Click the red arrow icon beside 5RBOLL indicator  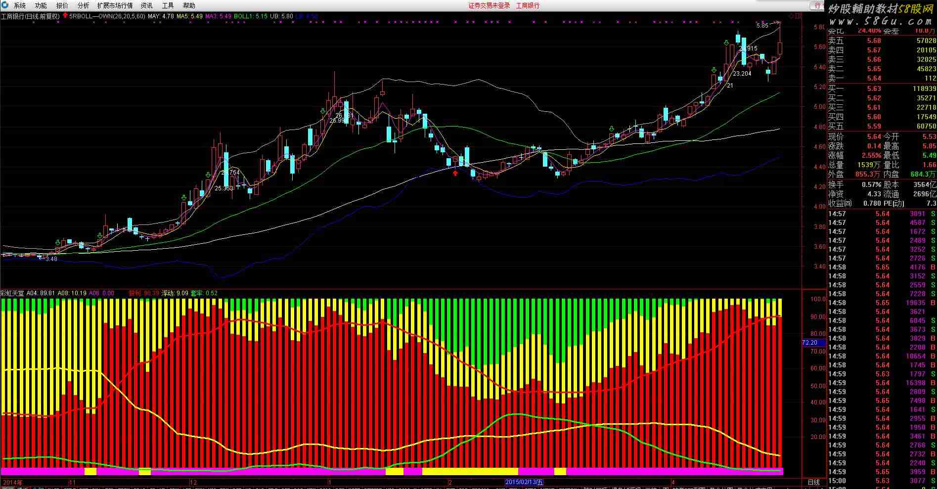coord(65,16)
